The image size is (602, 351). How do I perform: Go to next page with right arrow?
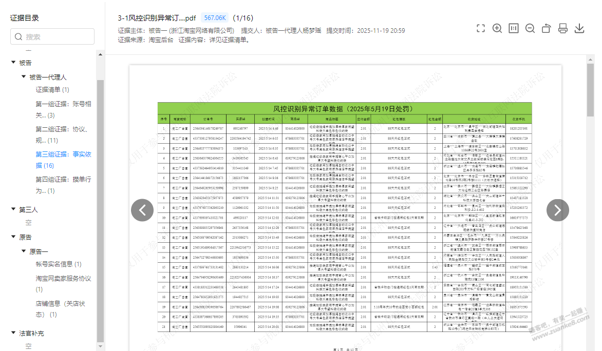pos(557,209)
